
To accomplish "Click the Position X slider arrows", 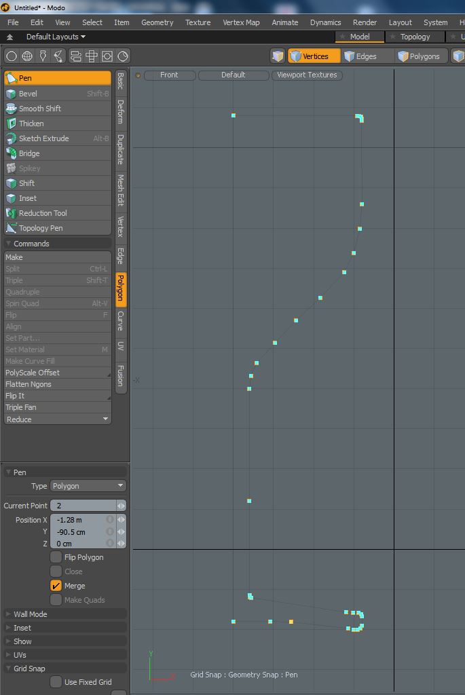I will point(121,519).
